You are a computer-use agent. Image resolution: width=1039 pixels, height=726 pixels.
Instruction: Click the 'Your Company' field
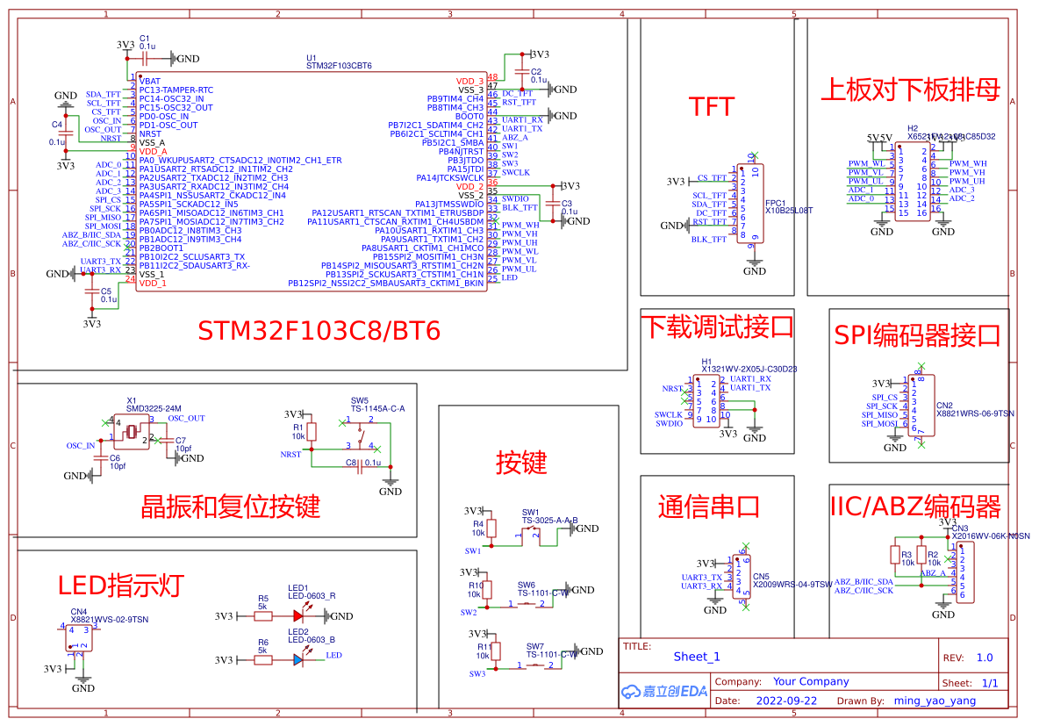(x=811, y=681)
